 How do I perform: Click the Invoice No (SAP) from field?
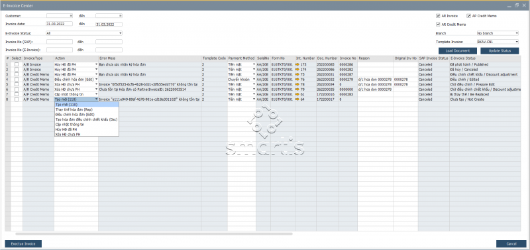[x=59, y=42]
